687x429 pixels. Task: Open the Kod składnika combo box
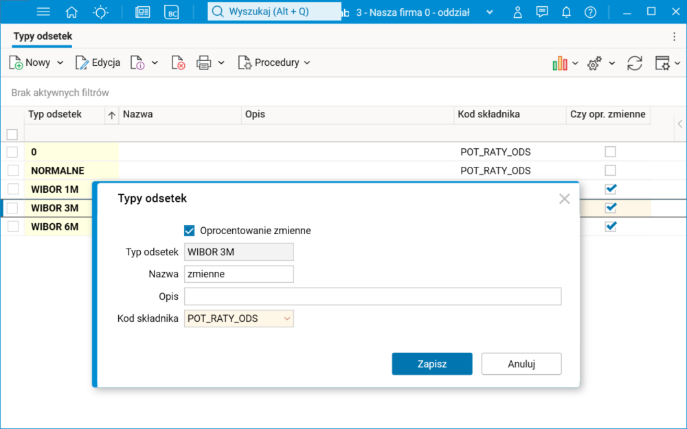pos(287,318)
